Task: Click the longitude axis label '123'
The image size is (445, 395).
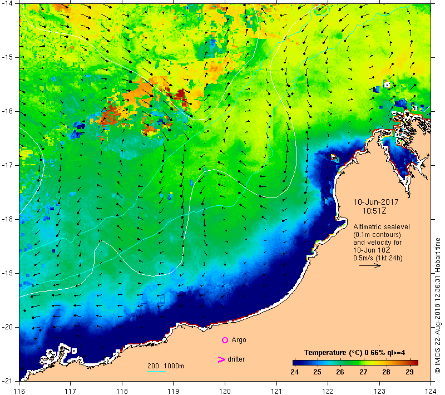Action: (379, 391)
